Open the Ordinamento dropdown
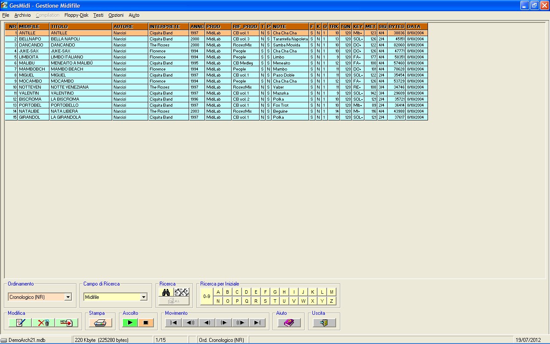 pyautogui.click(x=68, y=297)
